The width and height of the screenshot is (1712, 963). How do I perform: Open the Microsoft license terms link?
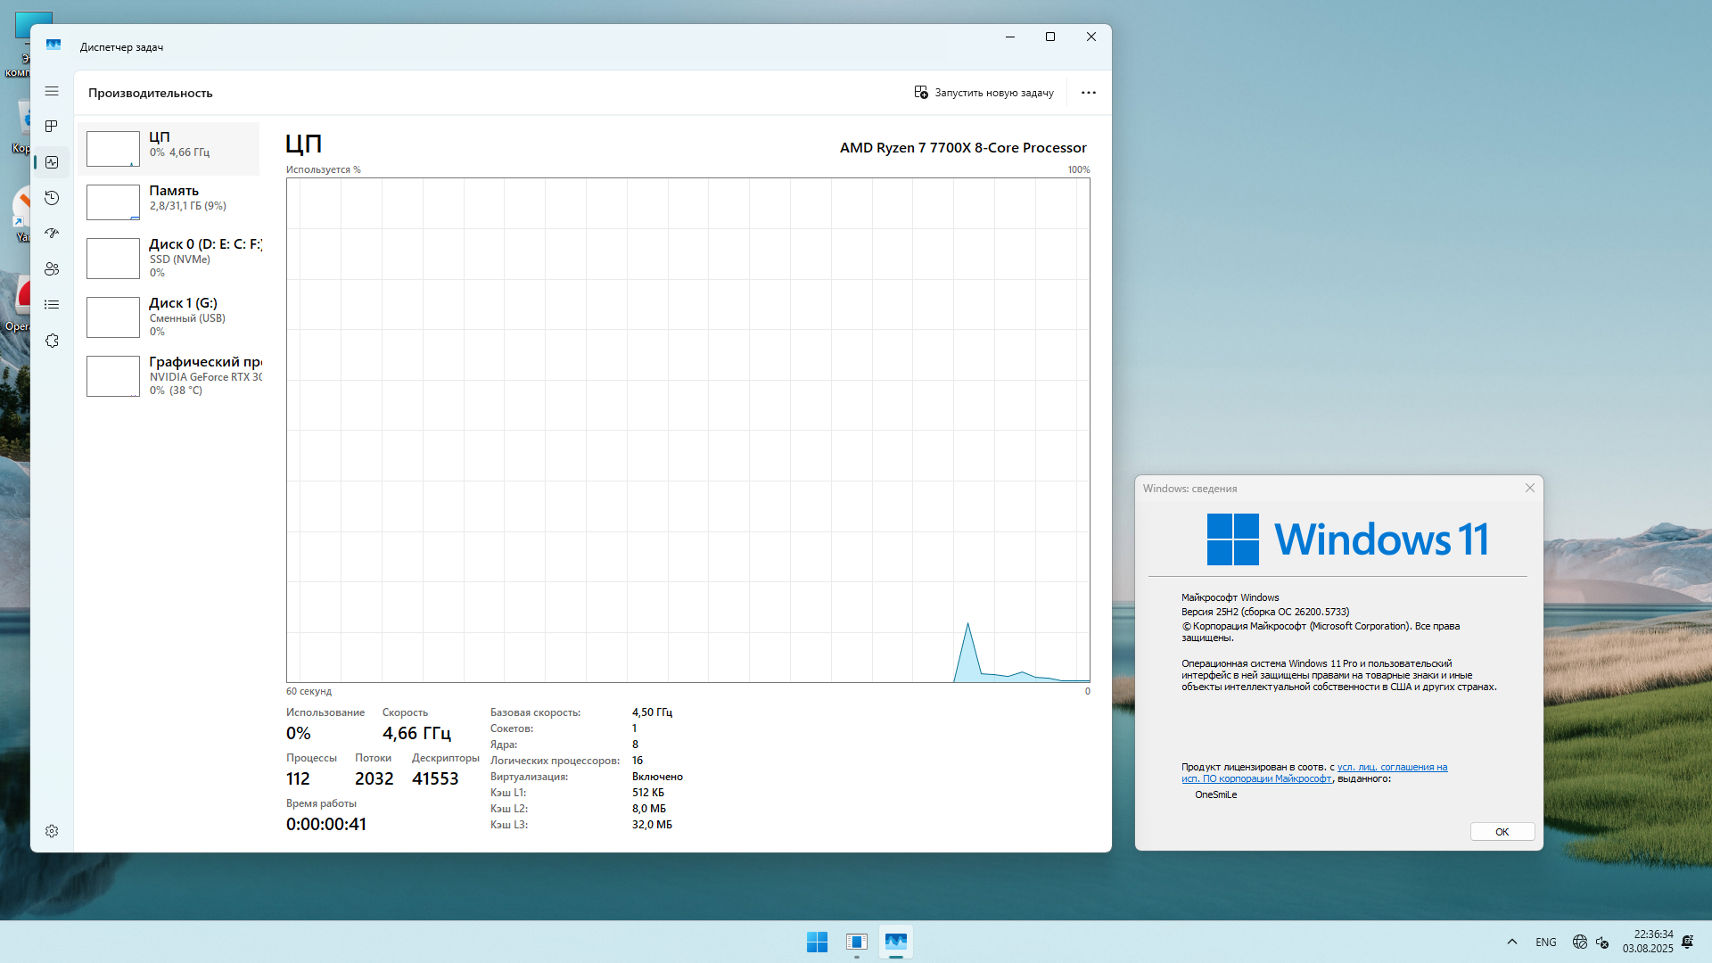(x=1391, y=767)
